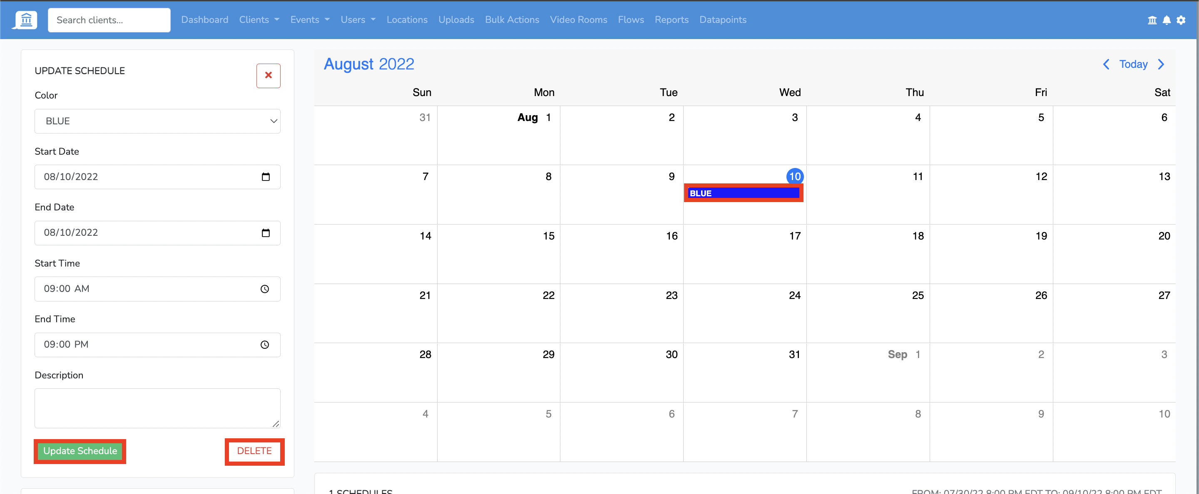Open Start Date calendar picker icon
1199x494 pixels.
point(265,177)
